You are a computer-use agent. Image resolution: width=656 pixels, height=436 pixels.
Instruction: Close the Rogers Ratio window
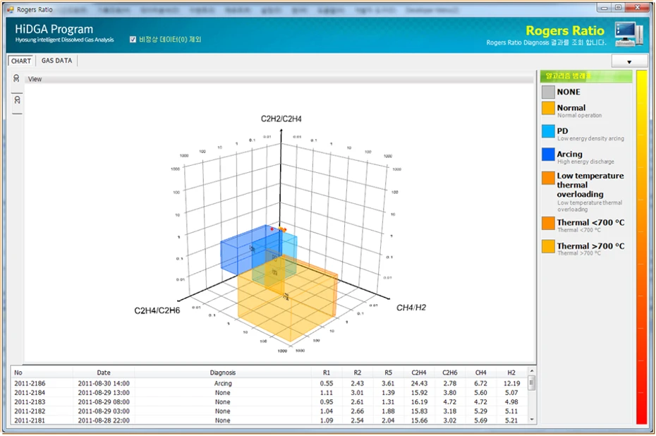(637, 8)
